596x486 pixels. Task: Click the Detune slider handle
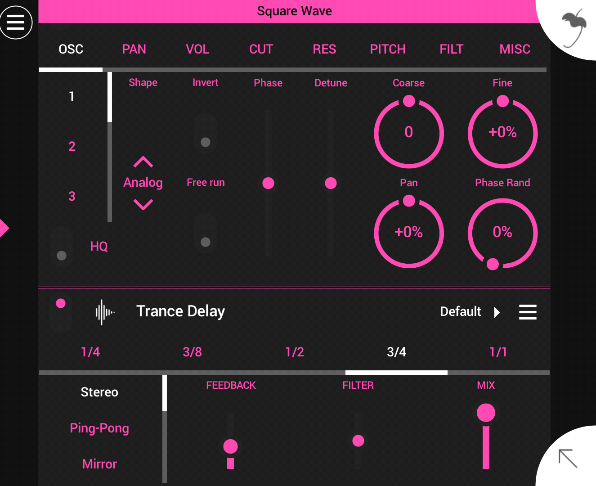[331, 183]
